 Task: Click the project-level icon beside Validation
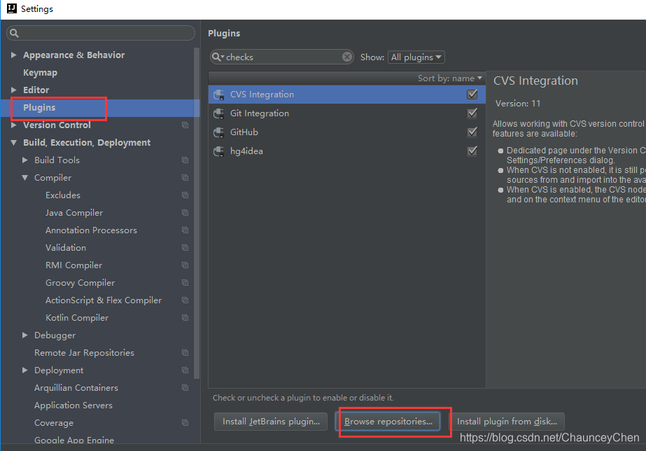click(x=185, y=248)
